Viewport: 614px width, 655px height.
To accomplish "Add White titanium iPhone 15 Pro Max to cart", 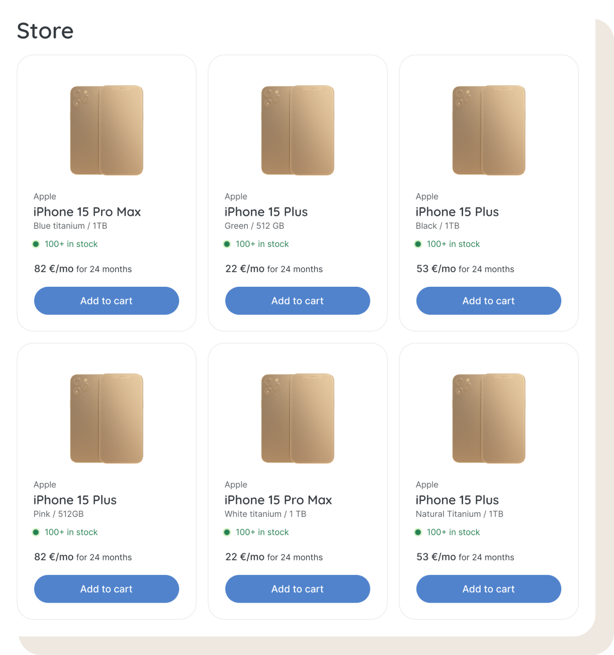I will point(297,589).
